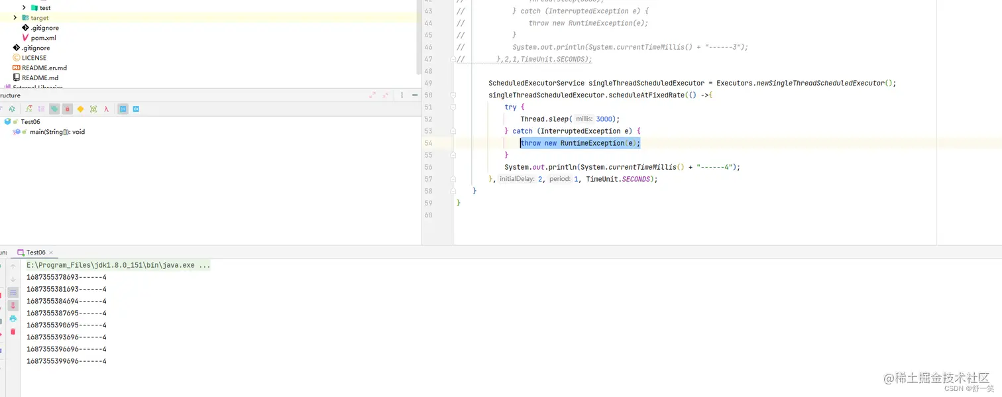Click java.exe command line in console
Image resolution: width=1002 pixels, height=397 pixels.
point(119,265)
